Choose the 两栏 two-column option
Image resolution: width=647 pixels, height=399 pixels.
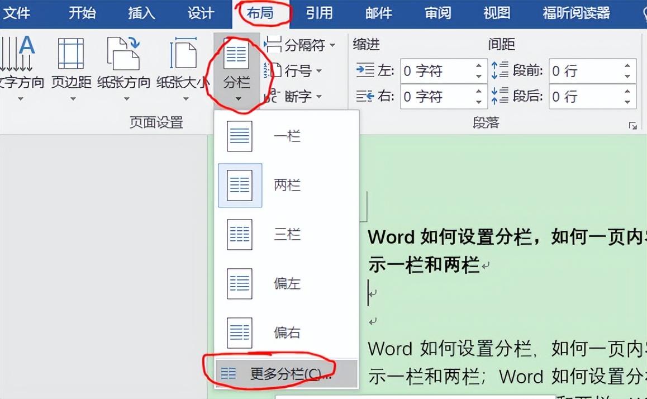click(x=287, y=186)
